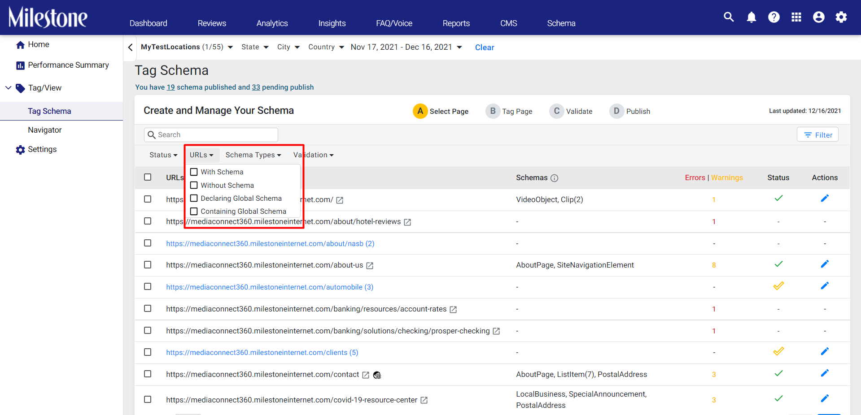Click the back arrow beside MyTestLocations
Screen dimensions: 861x415
point(130,47)
